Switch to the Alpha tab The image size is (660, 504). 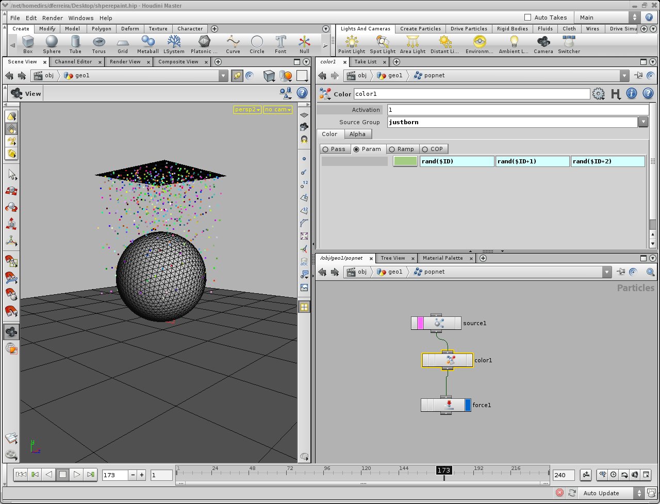[x=357, y=134]
